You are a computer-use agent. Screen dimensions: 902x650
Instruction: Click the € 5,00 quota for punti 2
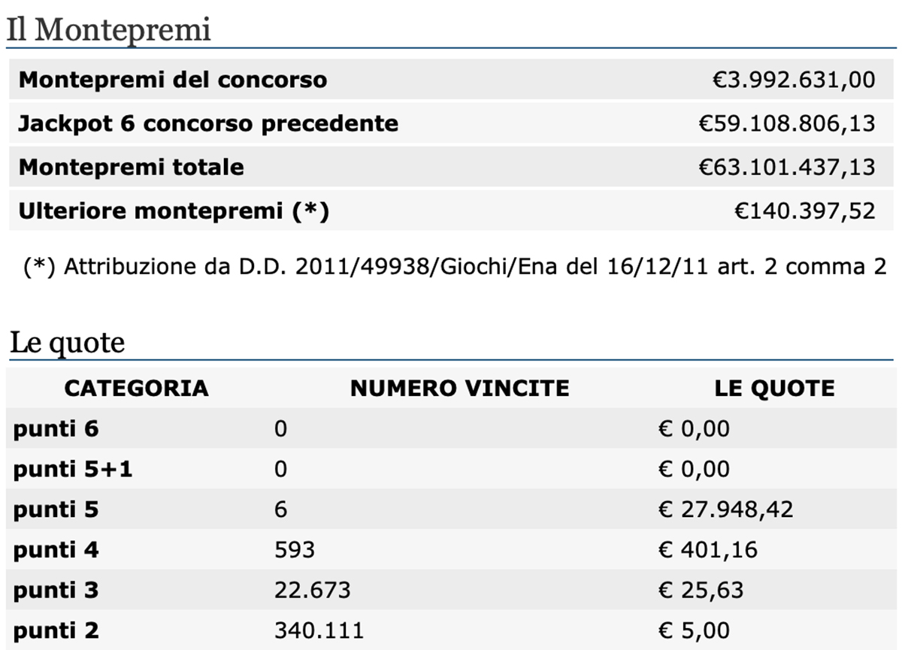click(695, 630)
